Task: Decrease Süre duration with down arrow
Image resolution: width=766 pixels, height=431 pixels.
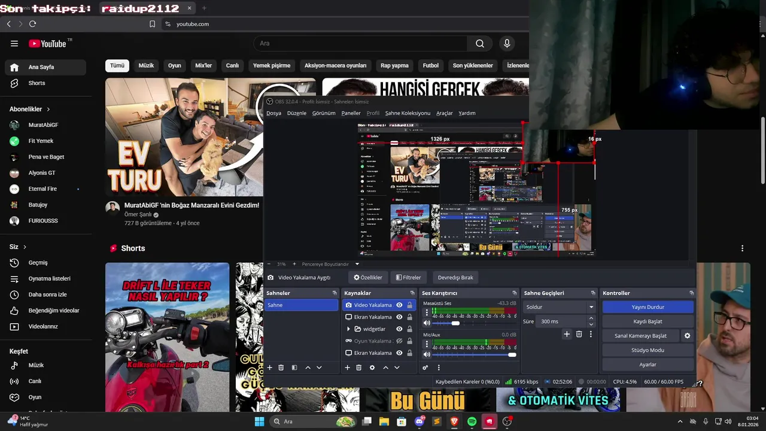Action: tap(591, 324)
